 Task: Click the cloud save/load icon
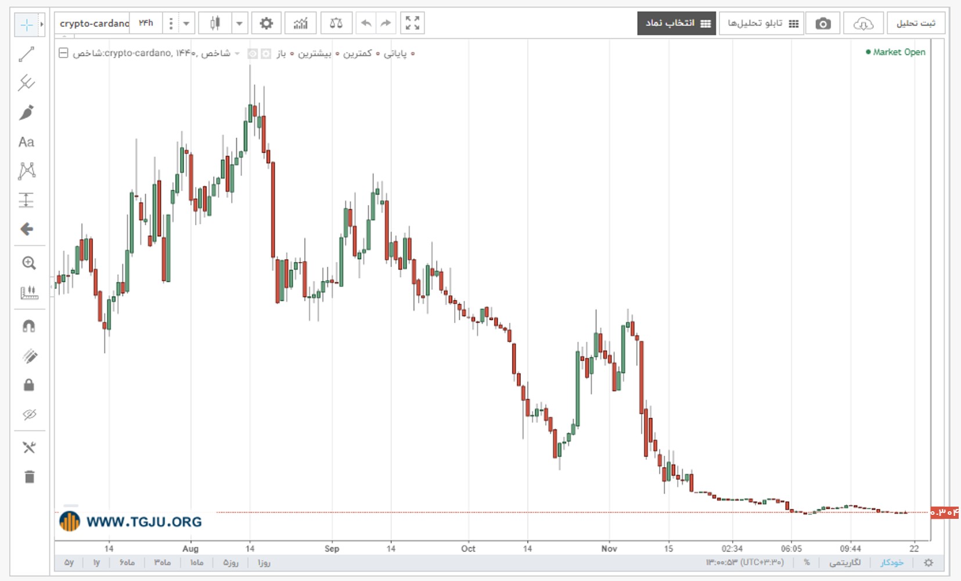click(863, 23)
